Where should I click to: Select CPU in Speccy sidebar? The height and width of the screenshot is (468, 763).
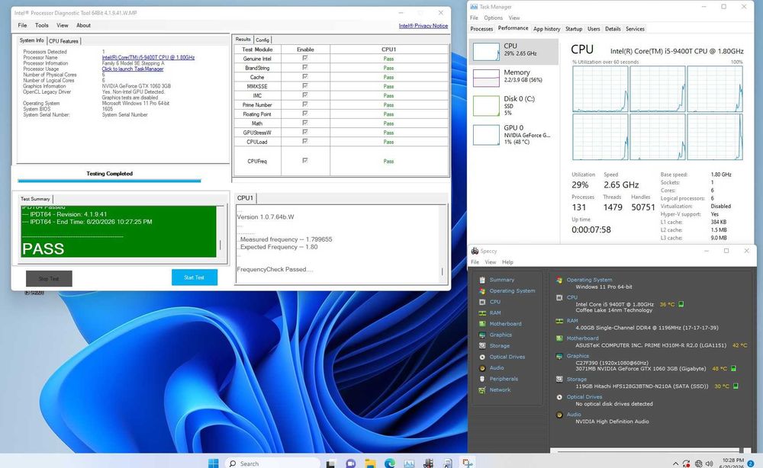495,302
